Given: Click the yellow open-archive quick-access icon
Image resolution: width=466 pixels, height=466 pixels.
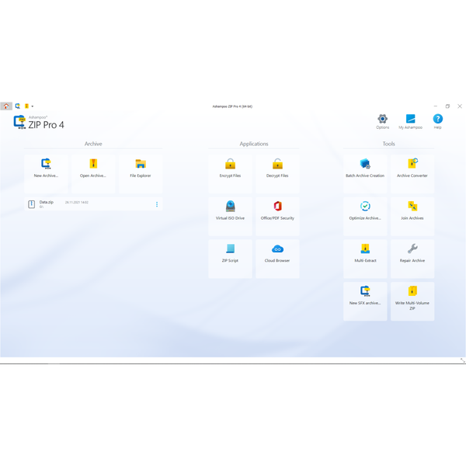Looking at the screenshot, I should tap(26, 106).
